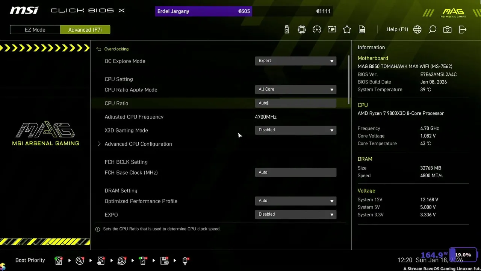Open search with the magnifier icon

point(432,29)
